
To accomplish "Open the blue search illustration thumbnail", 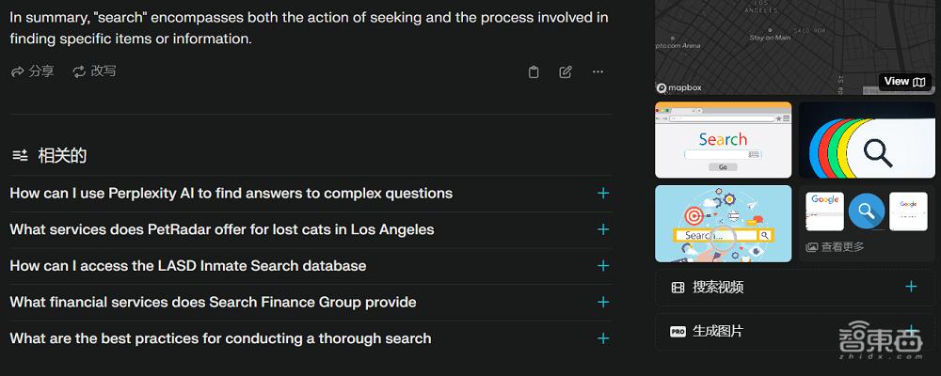I will click(723, 224).
